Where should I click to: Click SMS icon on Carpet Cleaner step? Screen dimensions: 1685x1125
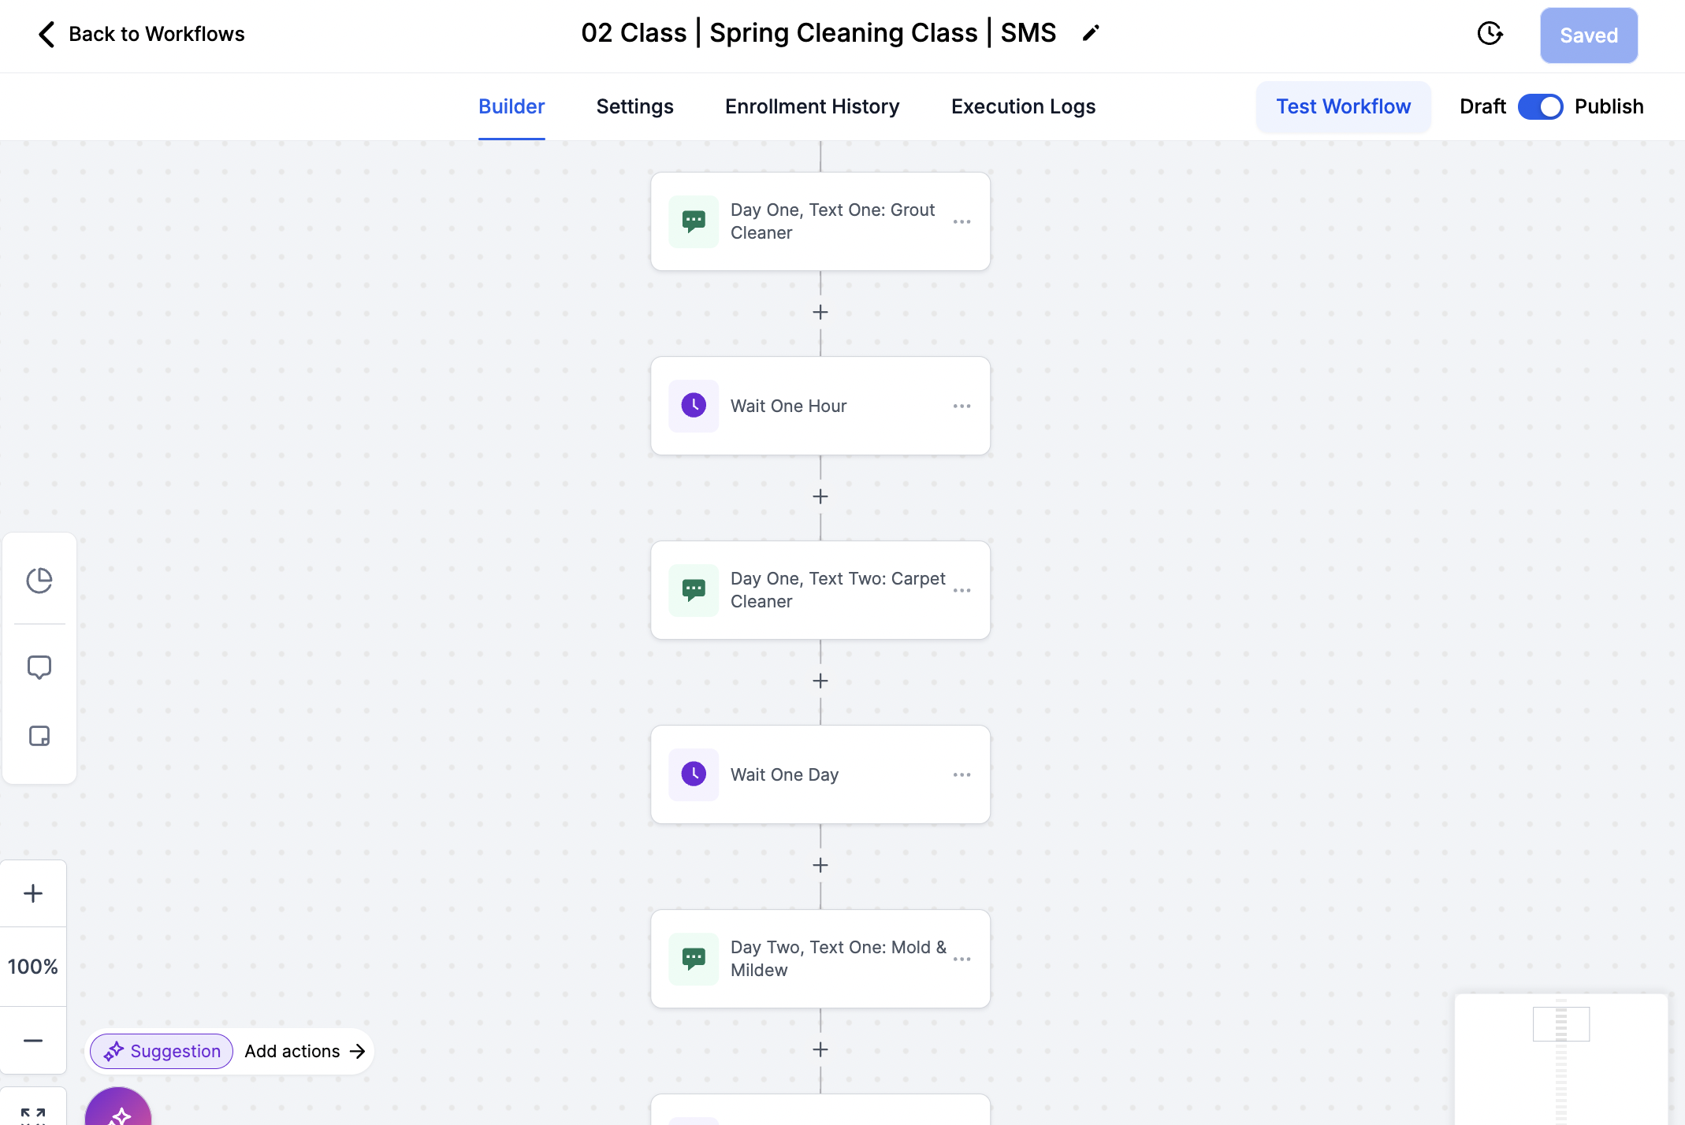click(694, 590)
